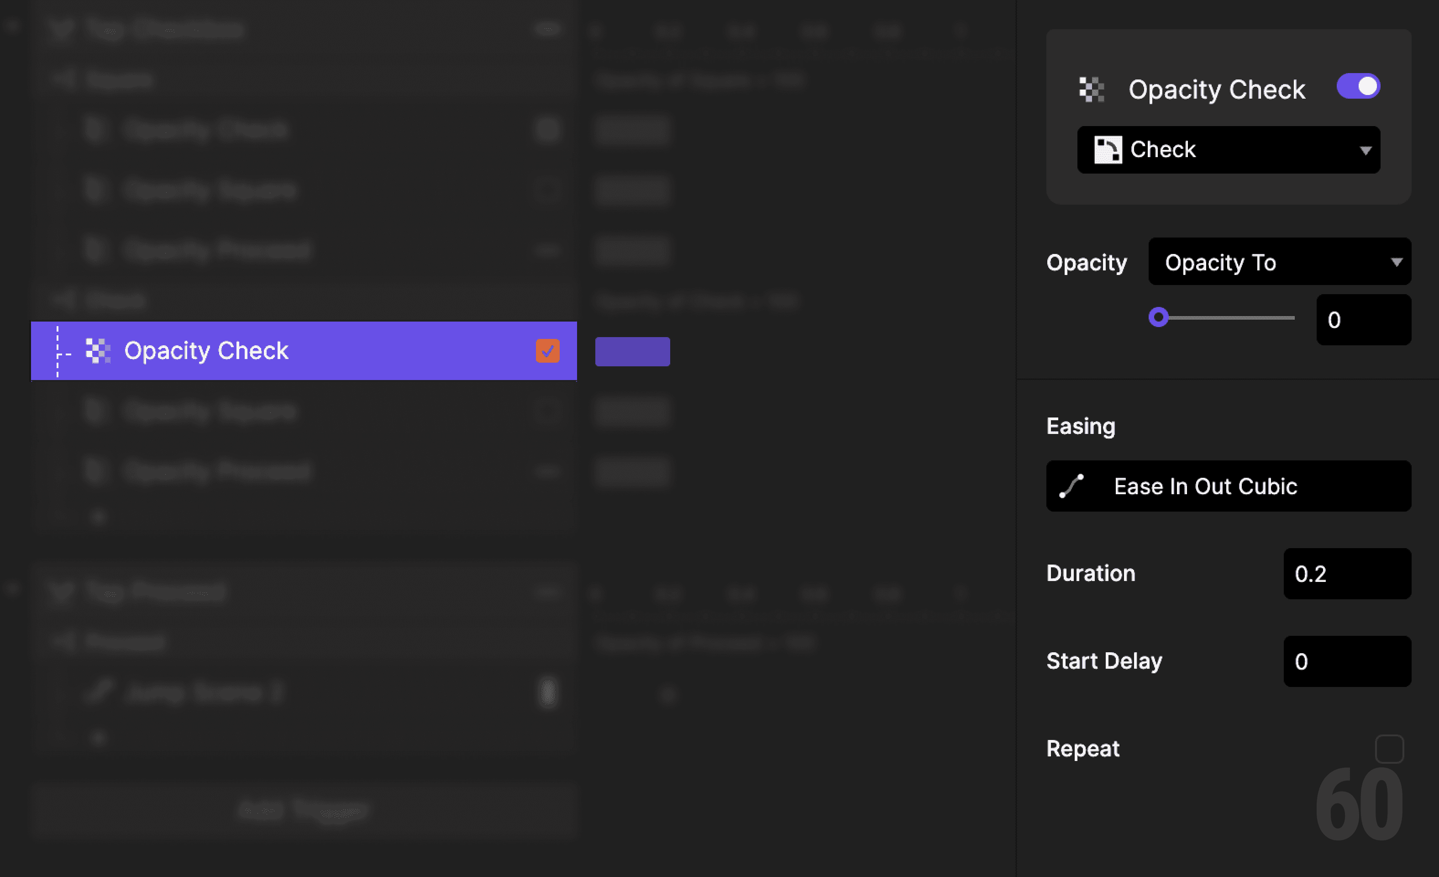Open the Opacity To dropdown
The width and height of the screenshot is (1439, 877).
click(1279, 262)
